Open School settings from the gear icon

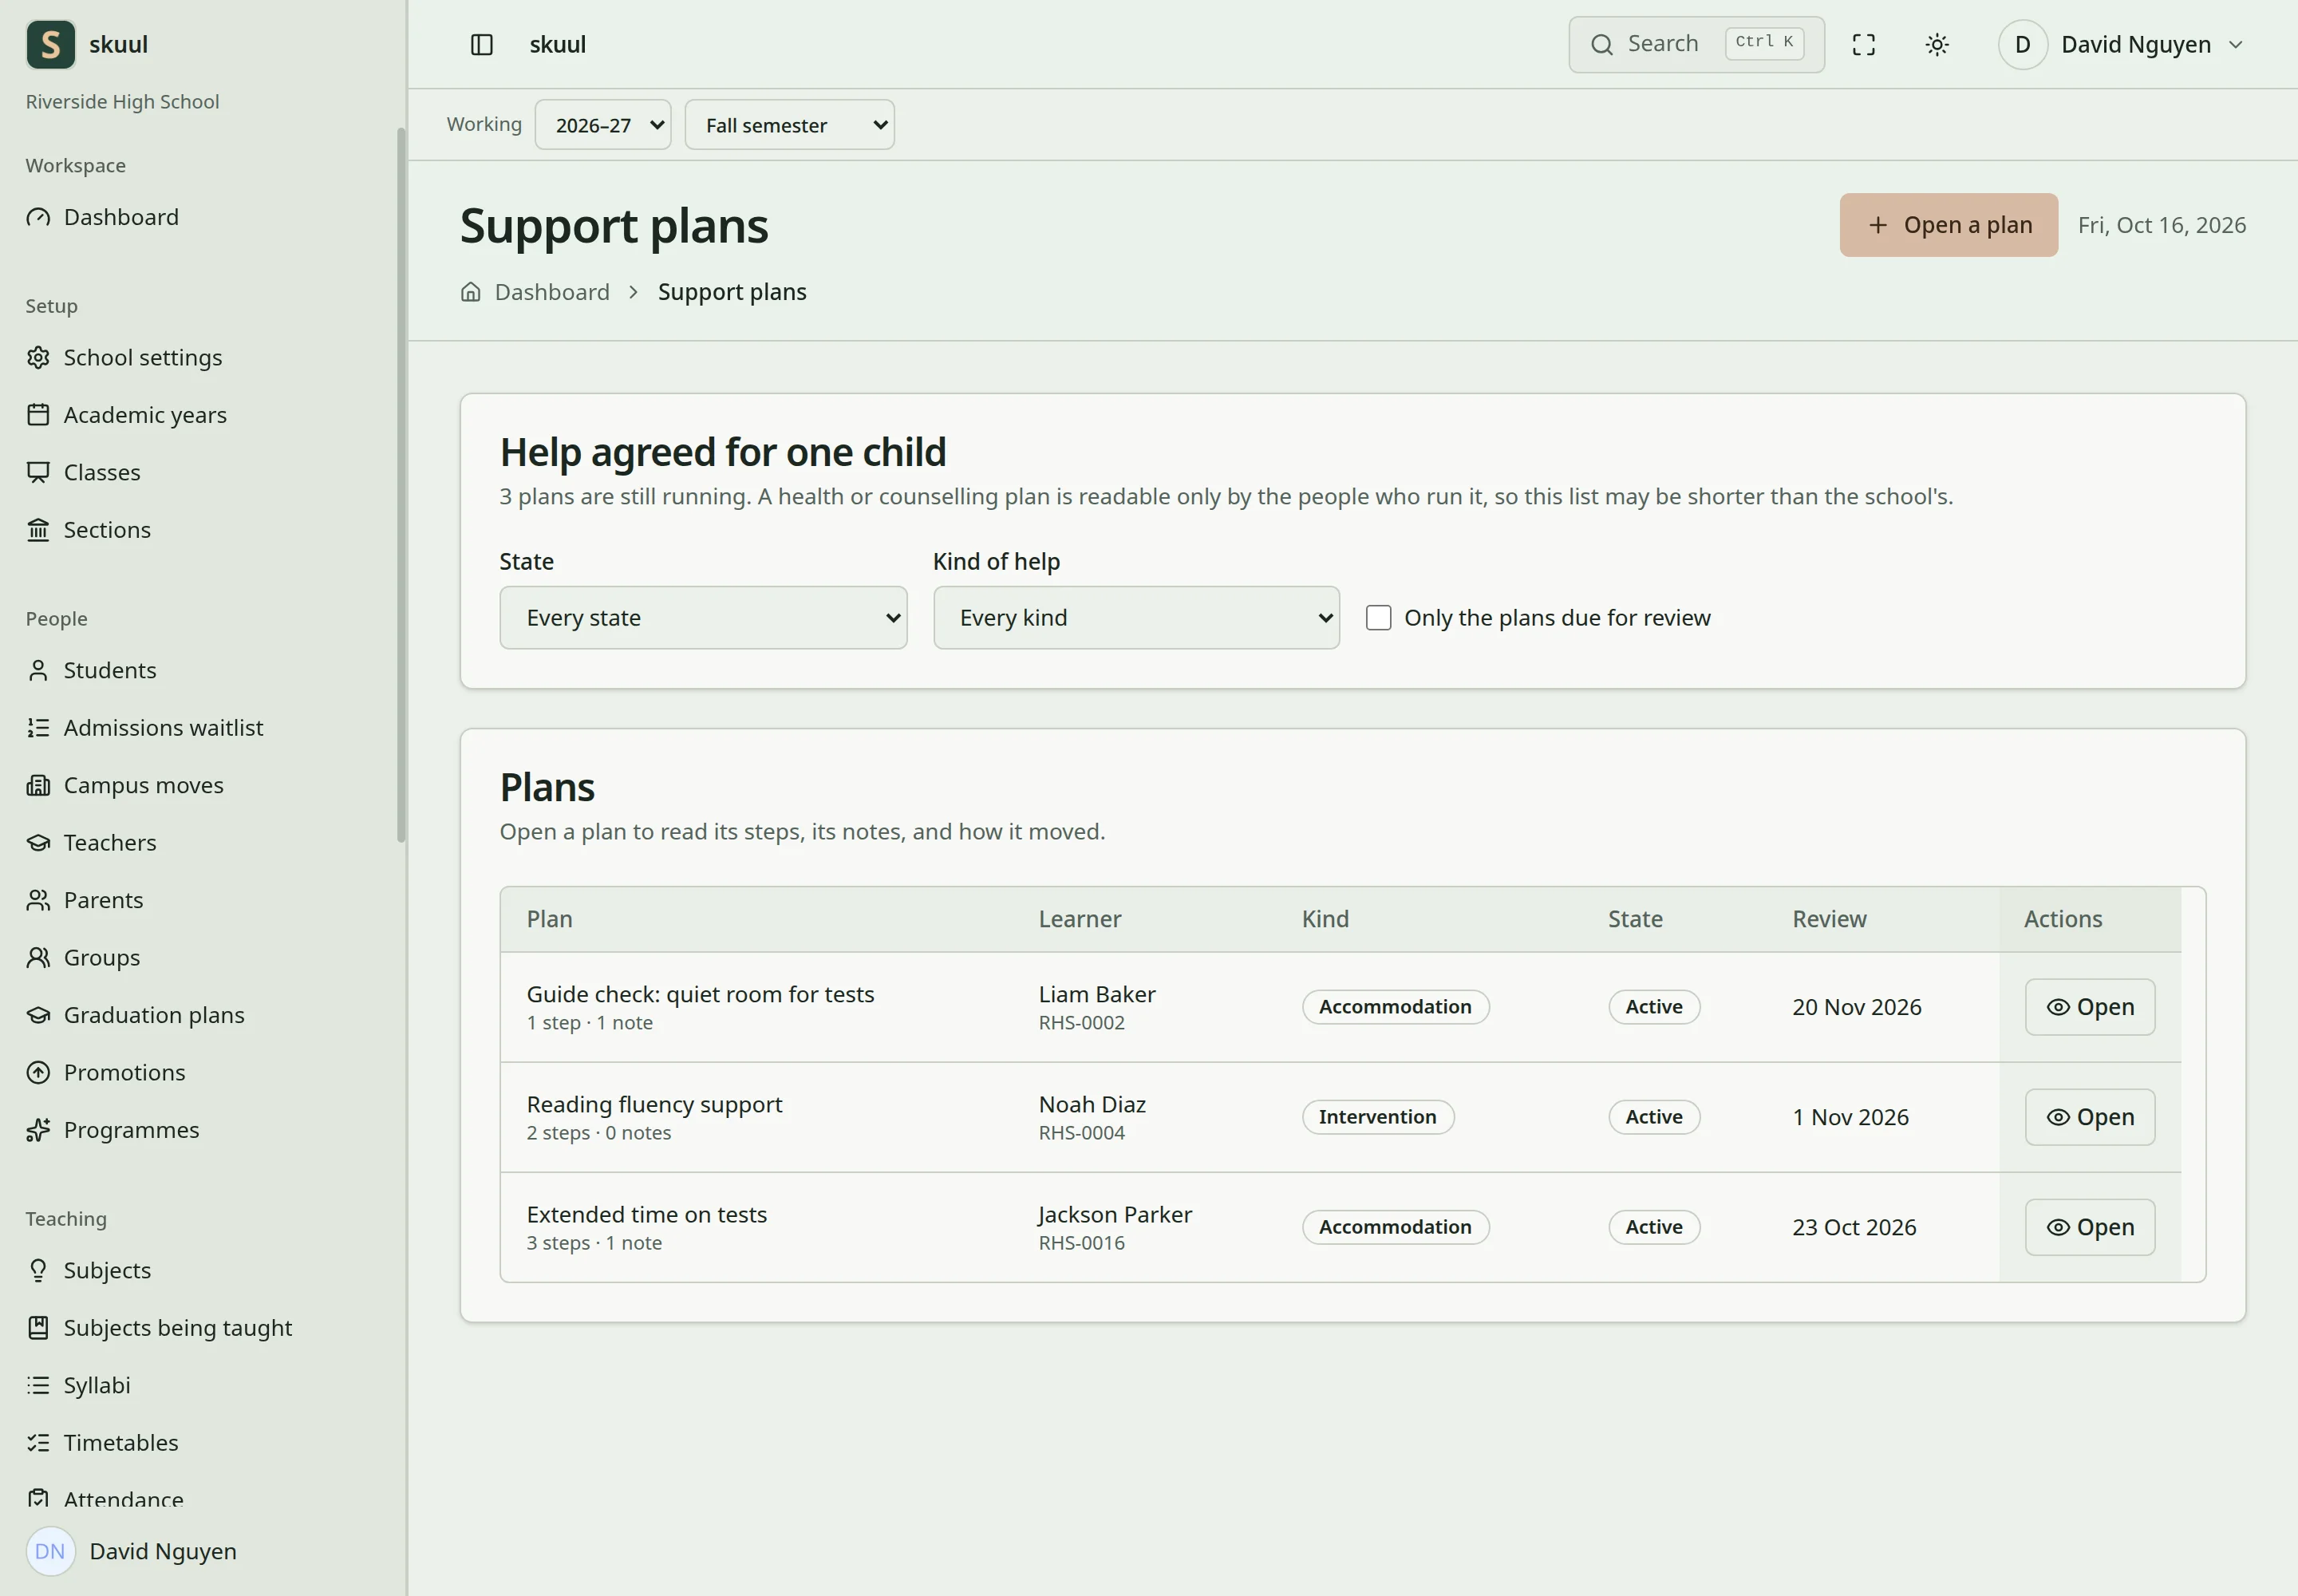click(38, 358)
